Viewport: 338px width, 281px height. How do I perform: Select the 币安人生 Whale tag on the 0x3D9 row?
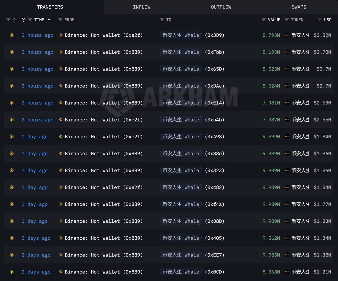tap(181, 35)
